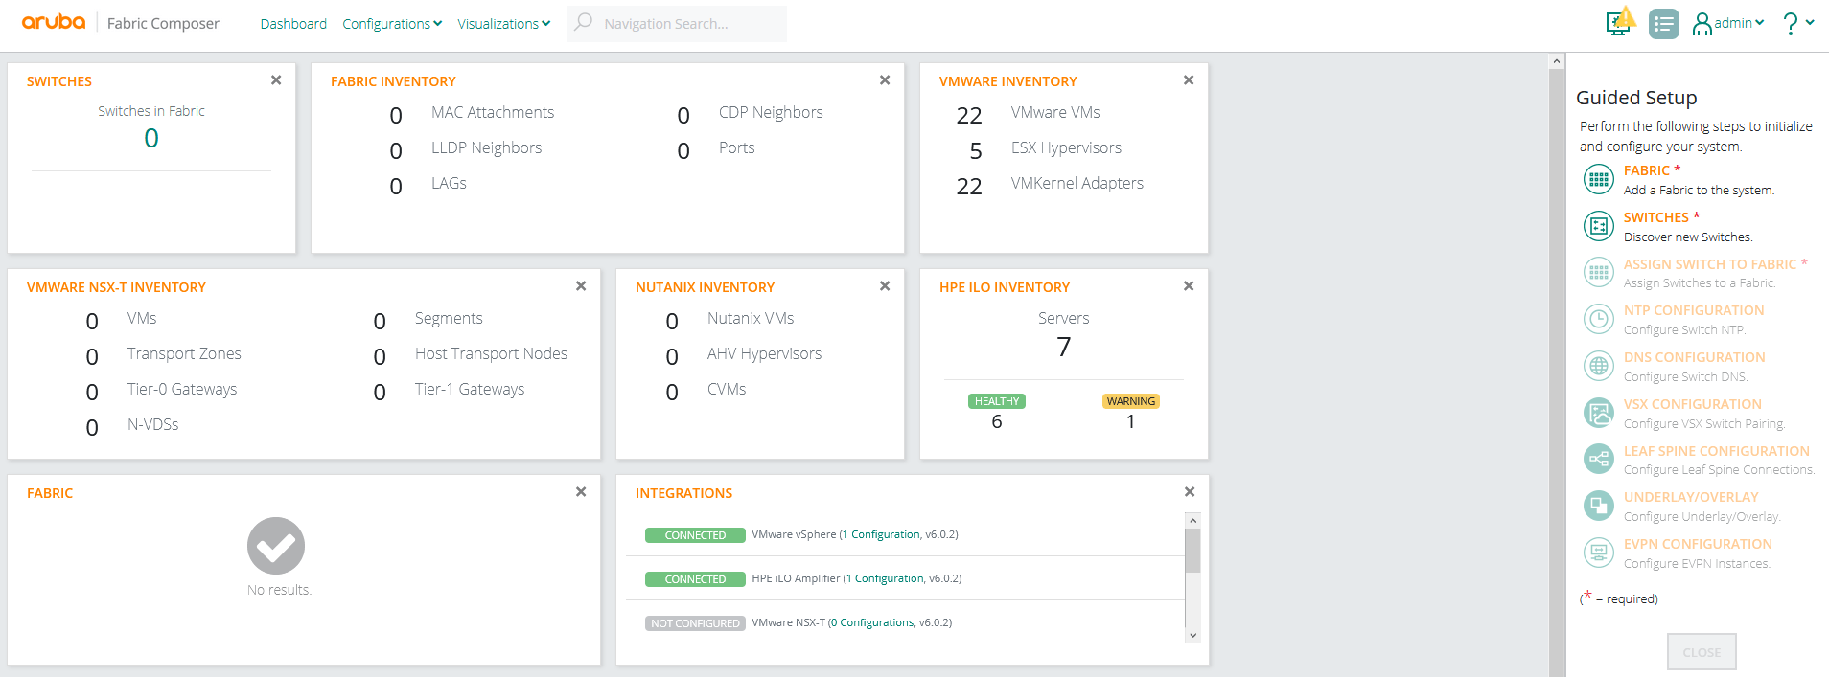Click the Switches icon in Guided Setup
1829x677 pixels.
pyautogui.click(x=1599, y=226)
